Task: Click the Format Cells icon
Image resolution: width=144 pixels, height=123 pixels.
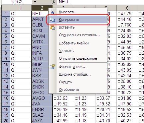Action: (x=53, y=67)
